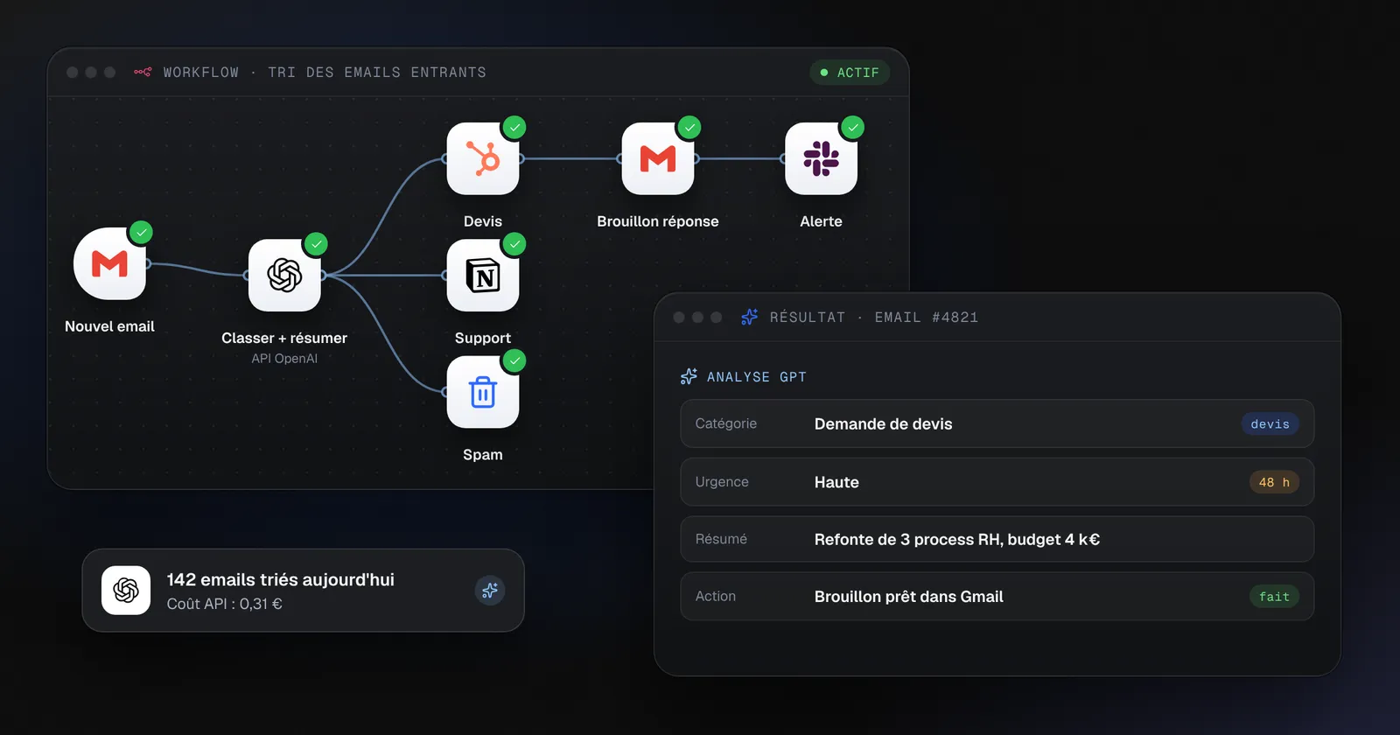Image resolution: width=1400 pixels, height=735 pixels.
Task: Open the Gmail 'Brouillon réponse' node
Action: 658,158
